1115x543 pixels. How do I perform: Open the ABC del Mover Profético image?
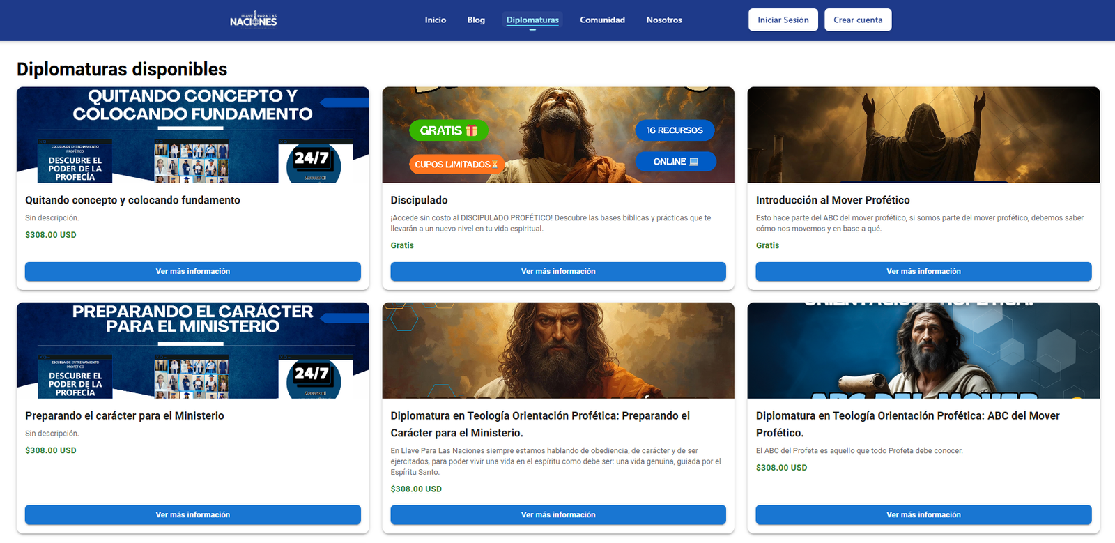[x=923, y=351]
